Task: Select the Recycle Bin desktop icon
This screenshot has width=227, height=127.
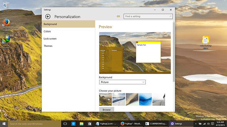Action: pyautogui.click(x=6, y=7)
